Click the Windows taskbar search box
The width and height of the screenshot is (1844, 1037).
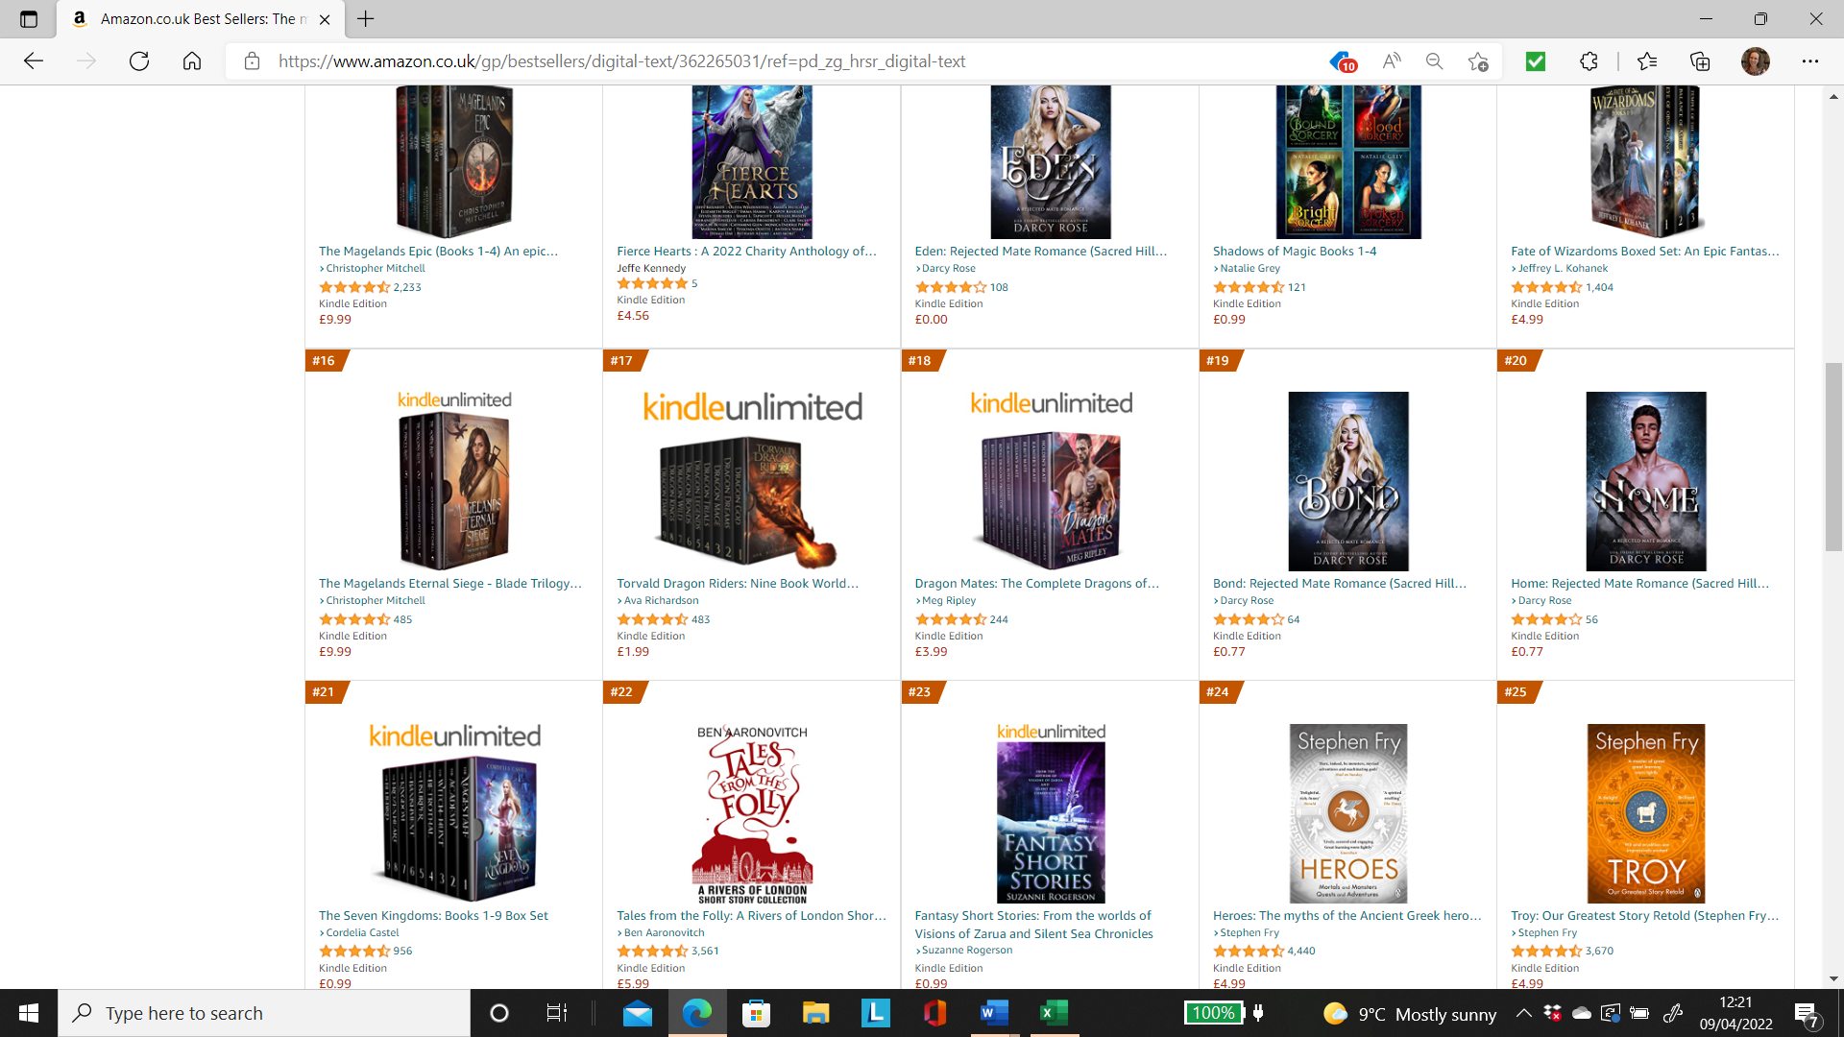[x=264, y=1013]
